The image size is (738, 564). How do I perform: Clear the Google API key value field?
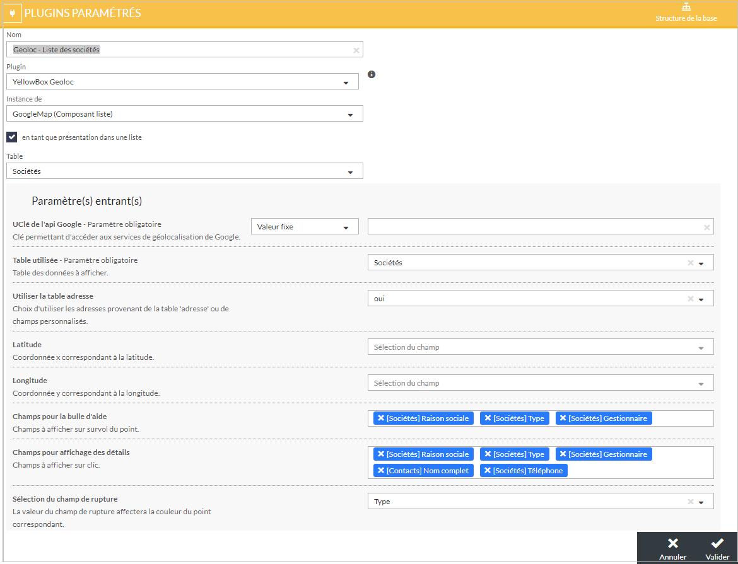(x=706, y=227)
